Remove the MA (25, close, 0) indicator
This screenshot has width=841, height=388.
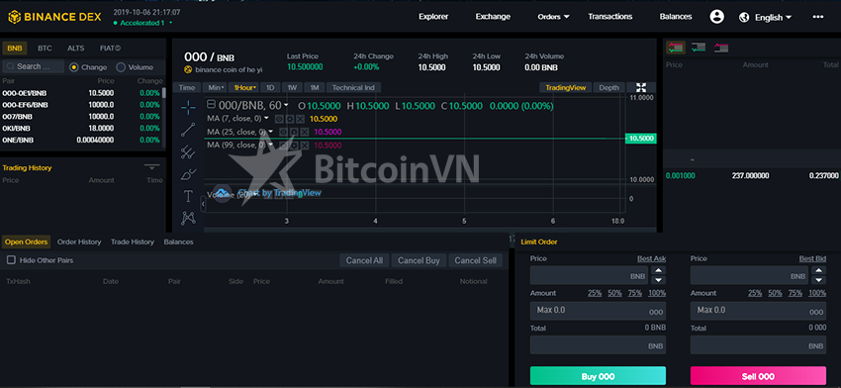[304, 132]
